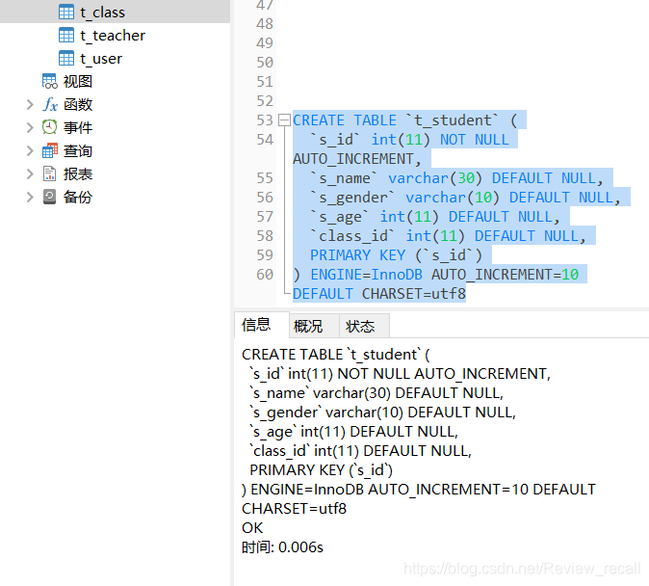Screen dimensions: 649x586
Task: Open the 报表 reports icon
Action: coord(50,173)
